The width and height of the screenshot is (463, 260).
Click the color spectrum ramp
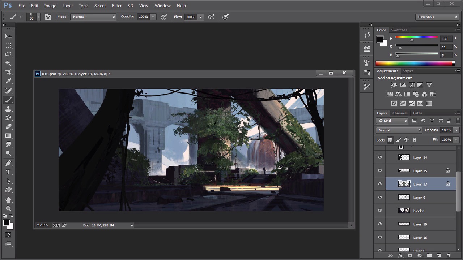click(x=415, y=64)
